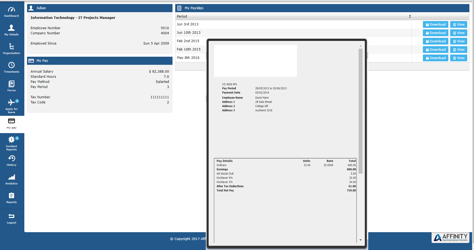Click Total Net Pay amount 739.00
The height and width of the screenshot is (250, 474).
coord(351,191)
